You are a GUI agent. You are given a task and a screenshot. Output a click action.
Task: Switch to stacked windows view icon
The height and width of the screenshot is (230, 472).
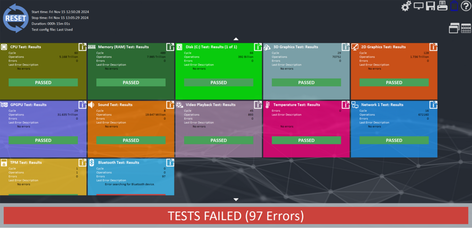(454, 28)
